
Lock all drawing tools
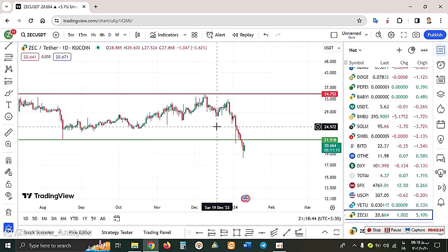pyautogui.click(x=9, y=184)
